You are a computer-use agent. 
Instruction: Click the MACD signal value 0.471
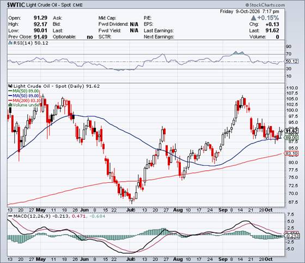(x=78, y=216)
